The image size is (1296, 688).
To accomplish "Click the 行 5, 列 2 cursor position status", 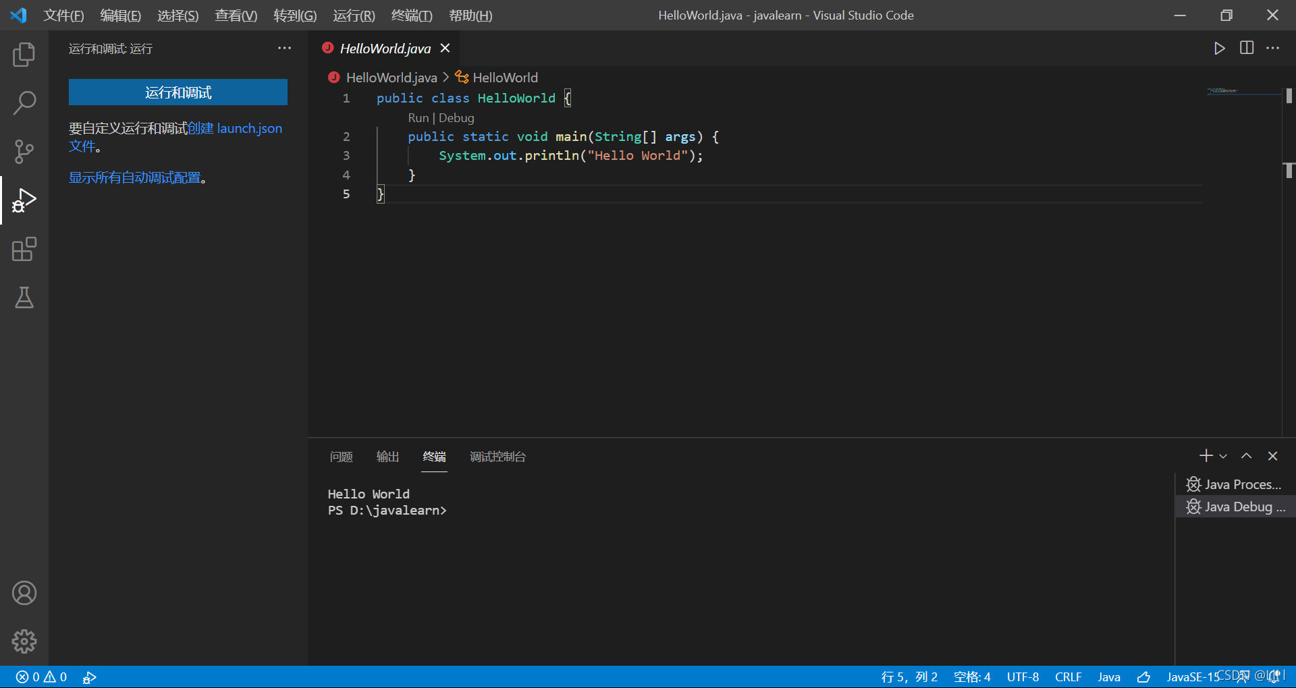I will point(909,677).
